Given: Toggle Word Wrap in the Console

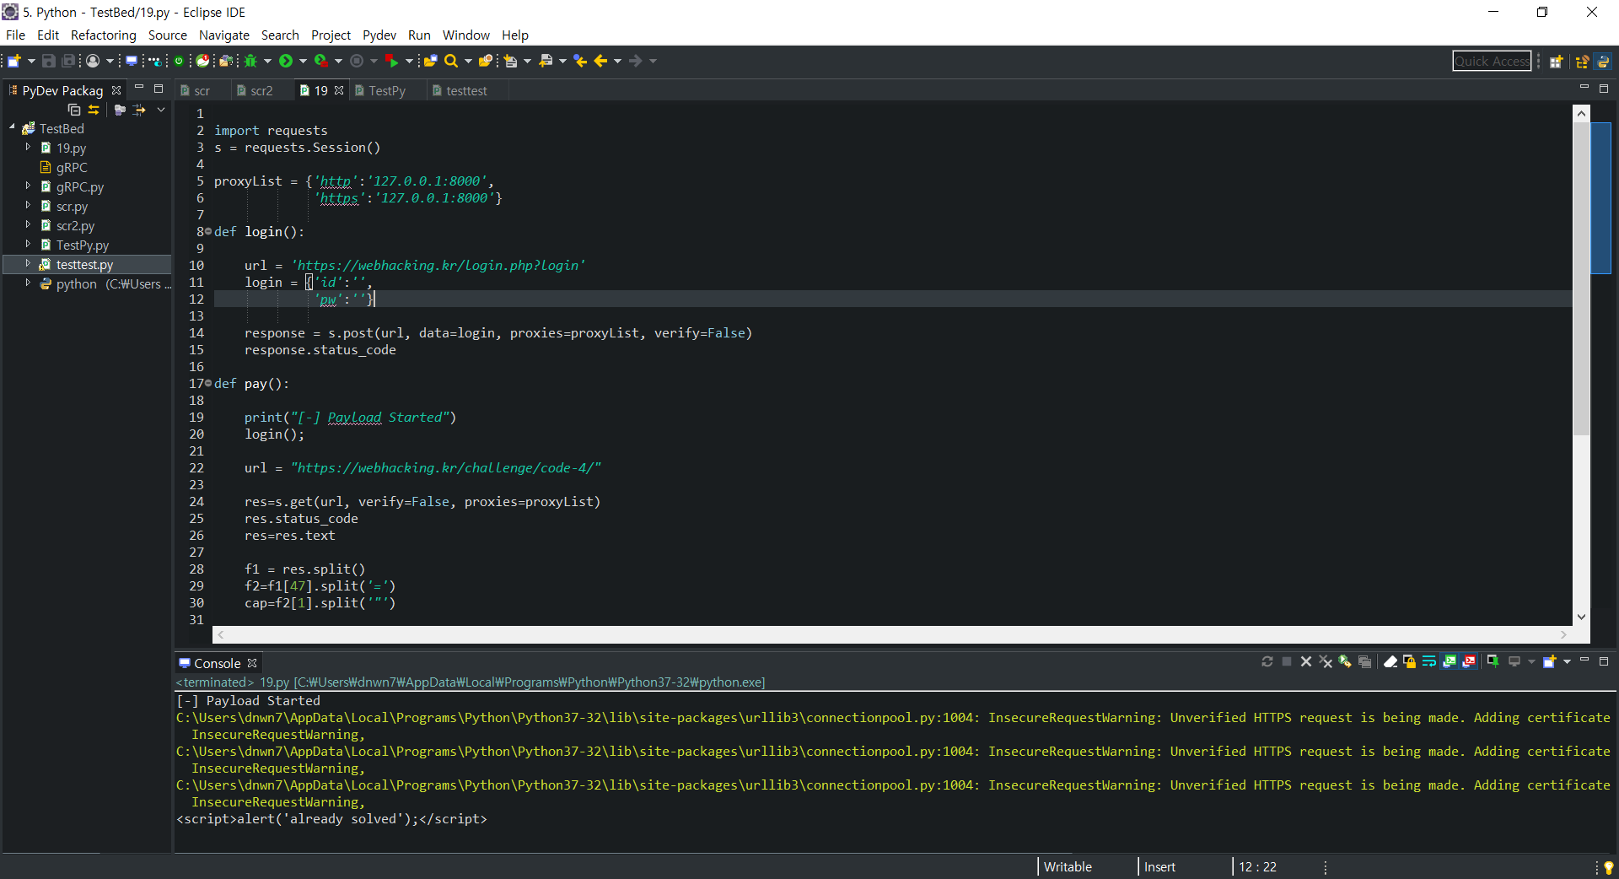Looking at the screenshot, I should pos(1429,662).
